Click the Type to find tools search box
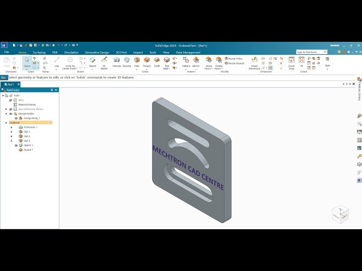Viewport: 362px width, 271px height. (x=312, y=52)
